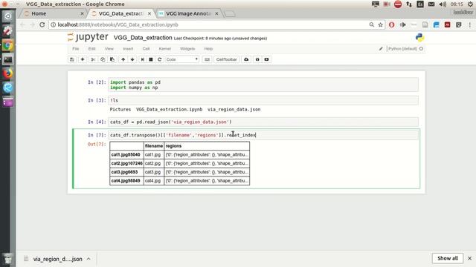Click the cloud upload icon in toolbar

point(246,59)
